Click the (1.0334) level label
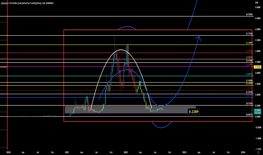 pos(249,92)
